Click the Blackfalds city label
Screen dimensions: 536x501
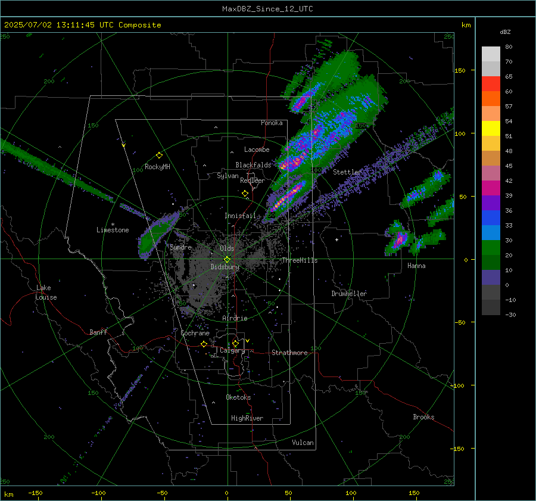(x=253, y=165)
